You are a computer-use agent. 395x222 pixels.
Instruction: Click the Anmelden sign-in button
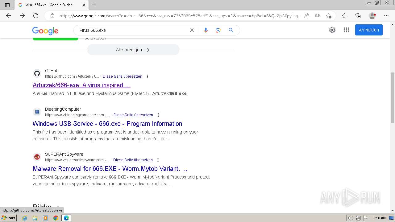click(369, 30)
